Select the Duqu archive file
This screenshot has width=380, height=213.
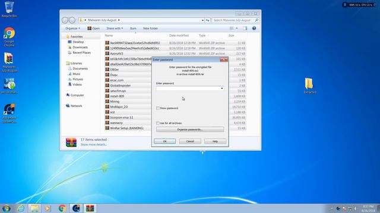(x=113, y=75)
